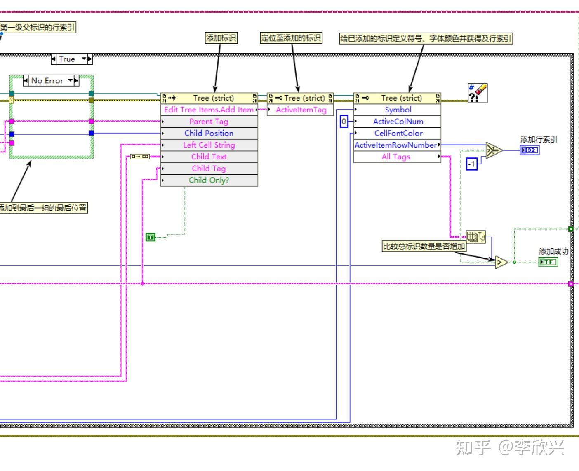
Task: Click the Symbol property row
Action: click(x=398, y=110)
